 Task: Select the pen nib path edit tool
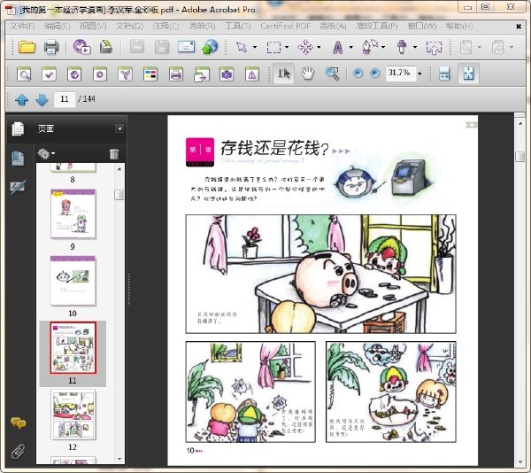coord(369,47)
